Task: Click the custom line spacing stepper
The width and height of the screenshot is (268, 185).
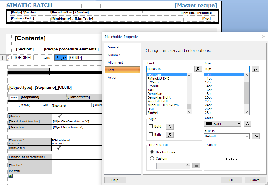Action: pos(188,165)
